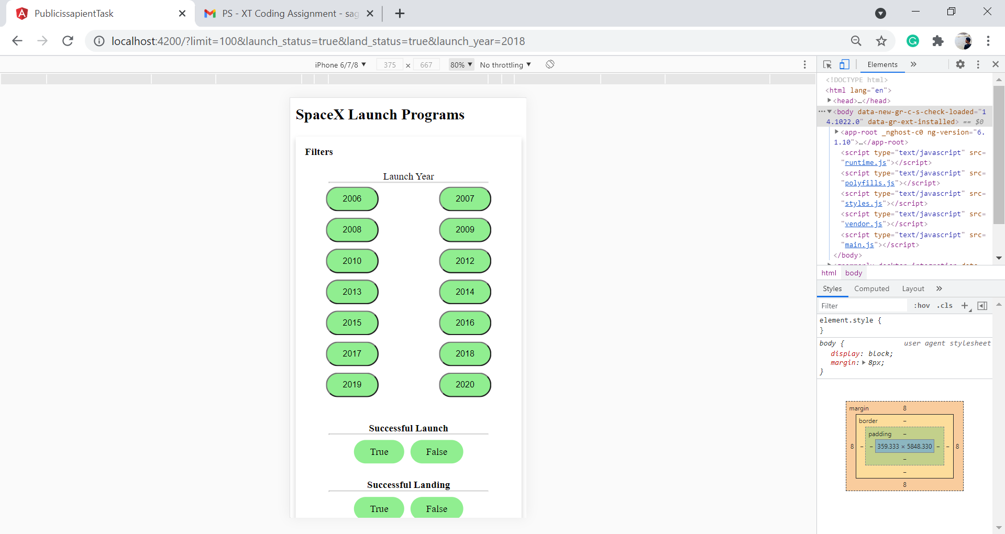The height and width of the screenshot is (534, 1005).
Task: Open the zoom percentage 80% dropdown
Action: [x=459, y=64]
